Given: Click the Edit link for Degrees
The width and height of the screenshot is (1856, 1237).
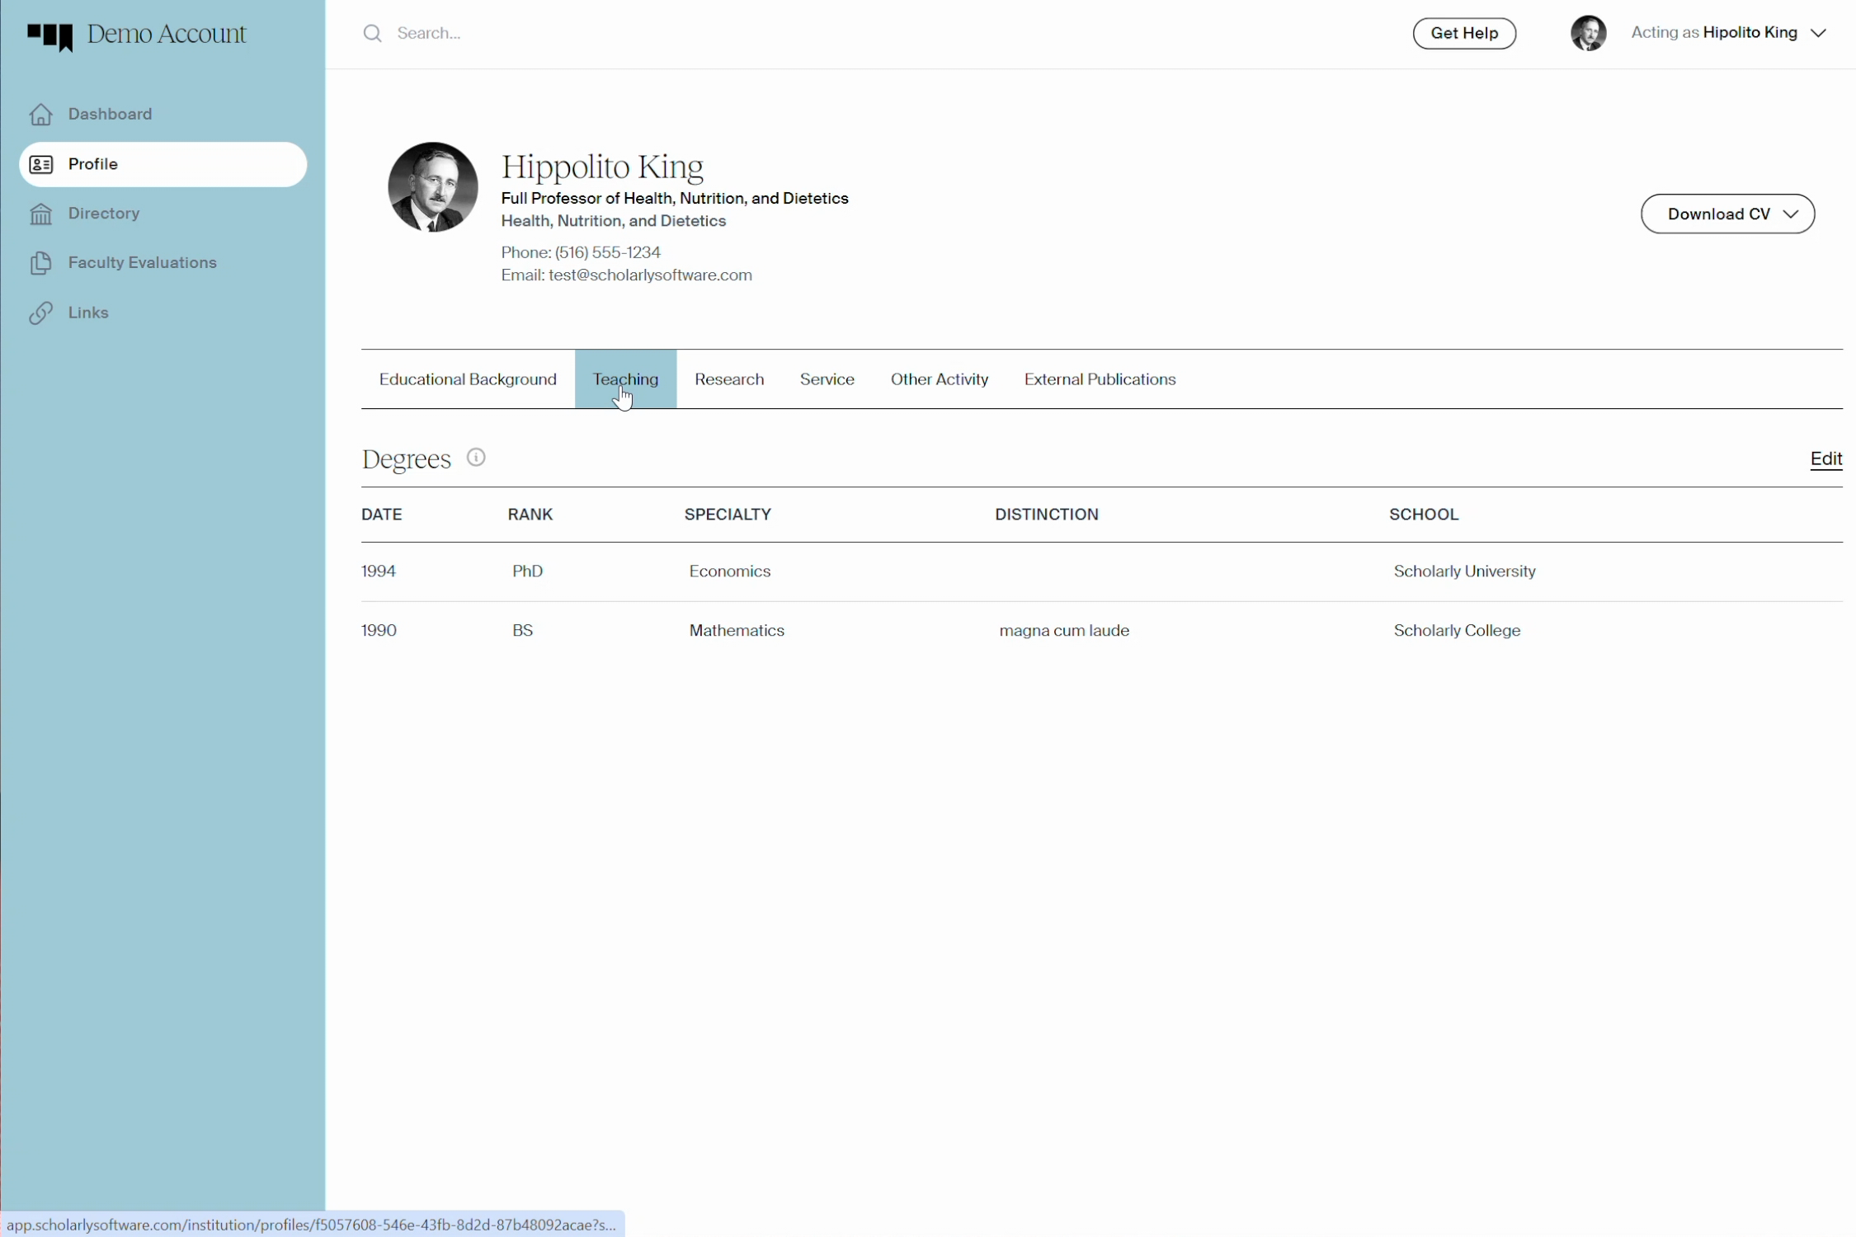Looking at the screenshot, I should (x=1825, y=459).
